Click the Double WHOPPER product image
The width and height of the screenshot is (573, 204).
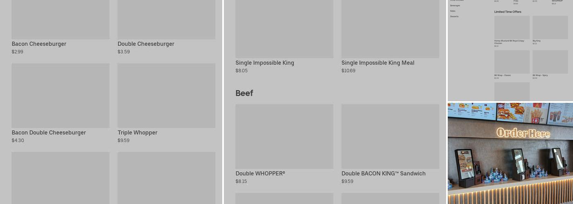[x=284, y=136]
